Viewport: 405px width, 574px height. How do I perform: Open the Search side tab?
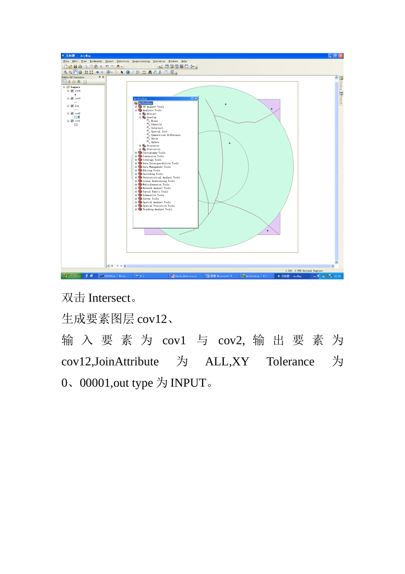pos(341,99)
